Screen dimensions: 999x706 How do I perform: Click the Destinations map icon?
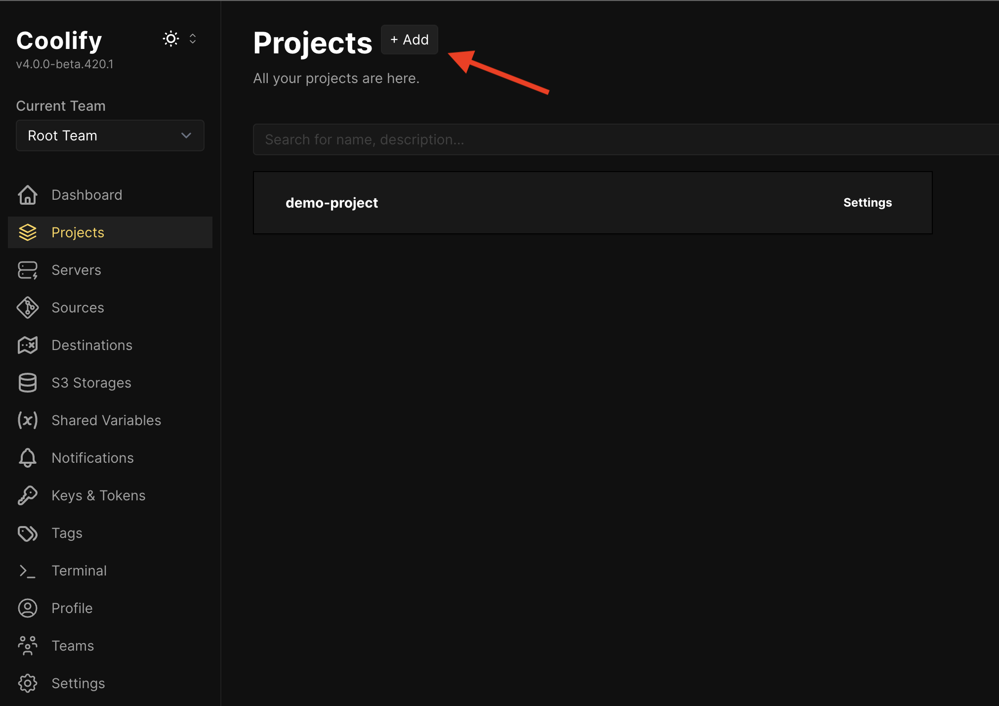click(x=28, y=345)
